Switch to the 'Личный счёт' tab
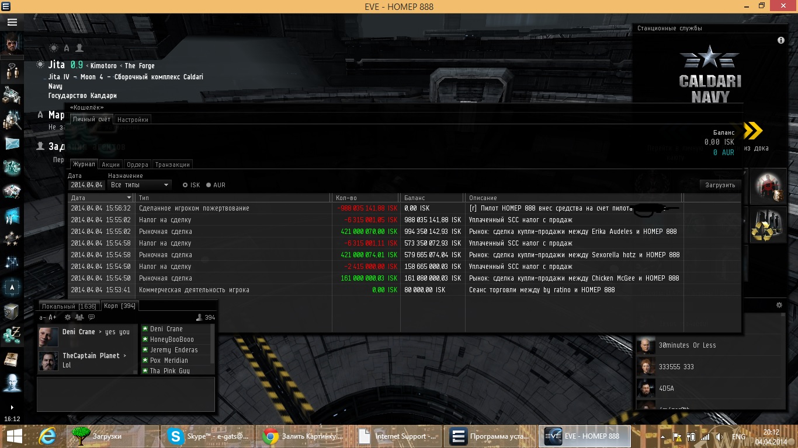Screen dimensions: 798x448 pos(92,120)
